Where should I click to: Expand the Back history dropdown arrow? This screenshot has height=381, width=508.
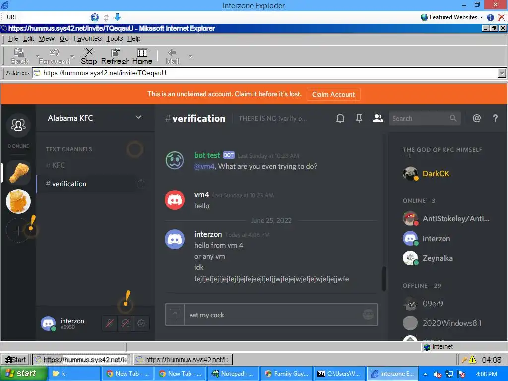pos(37,56)
